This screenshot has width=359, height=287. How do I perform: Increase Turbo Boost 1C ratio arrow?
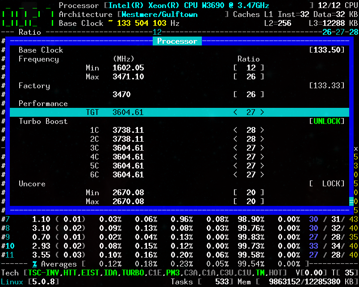click(x=262, y=130)
